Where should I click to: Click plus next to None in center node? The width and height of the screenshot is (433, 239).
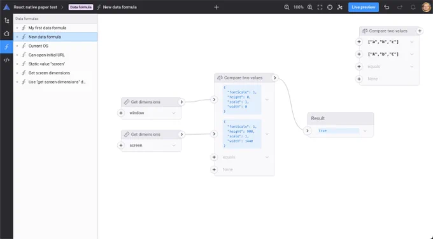pyautogui.click(x=214, y=170)
